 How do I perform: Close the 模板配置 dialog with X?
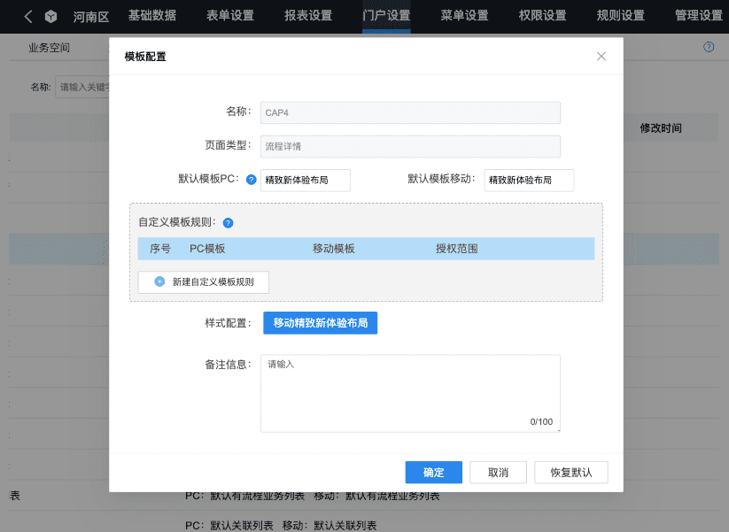(601, 57)
